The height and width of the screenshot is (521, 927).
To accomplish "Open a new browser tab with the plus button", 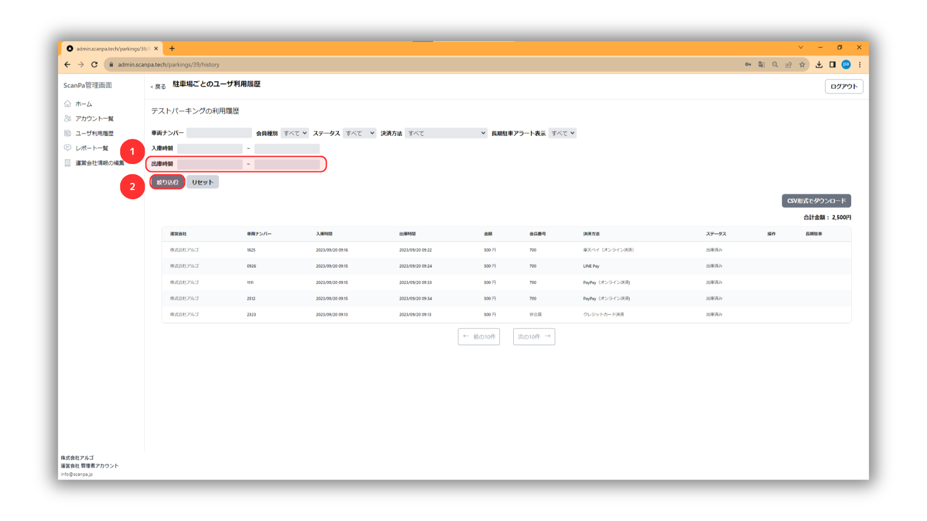I will [x=172, y=48].
